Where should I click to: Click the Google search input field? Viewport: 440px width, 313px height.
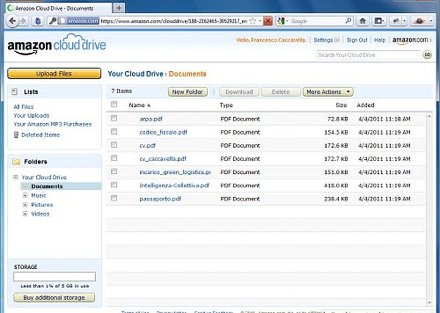click(317, 21)
